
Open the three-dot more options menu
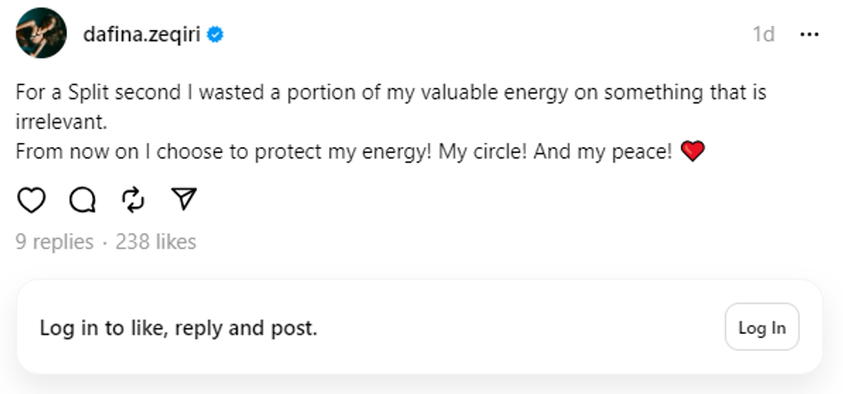coord(809,34)
